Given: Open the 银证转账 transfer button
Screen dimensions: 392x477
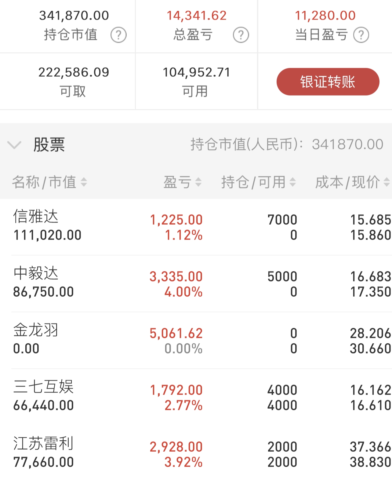Looking at the screenshot, I should 328,82.
